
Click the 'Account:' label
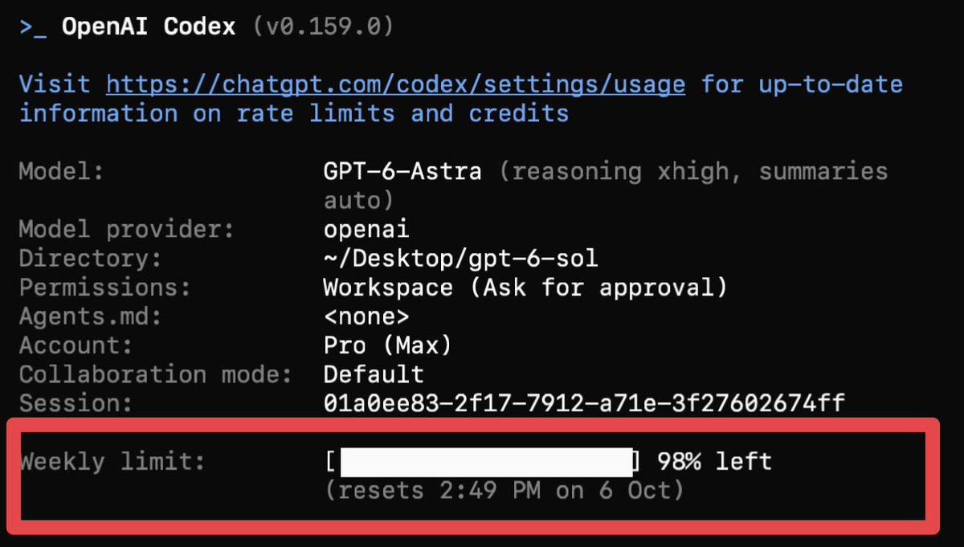point(76,345)
